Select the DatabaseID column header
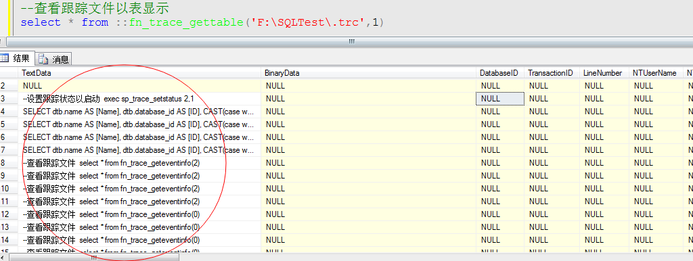The height and width of the screenshot is (261, 693). click(x=500, y=73)
